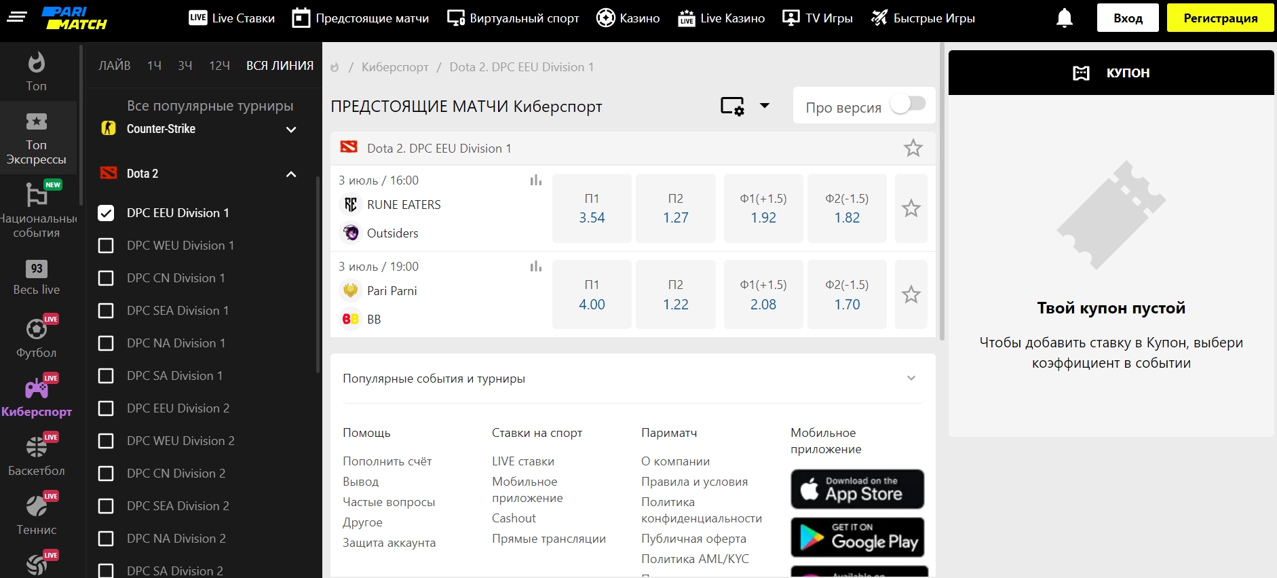Click the Регистрация button
Viewport: 1277px width, 578px height.
1220,18
